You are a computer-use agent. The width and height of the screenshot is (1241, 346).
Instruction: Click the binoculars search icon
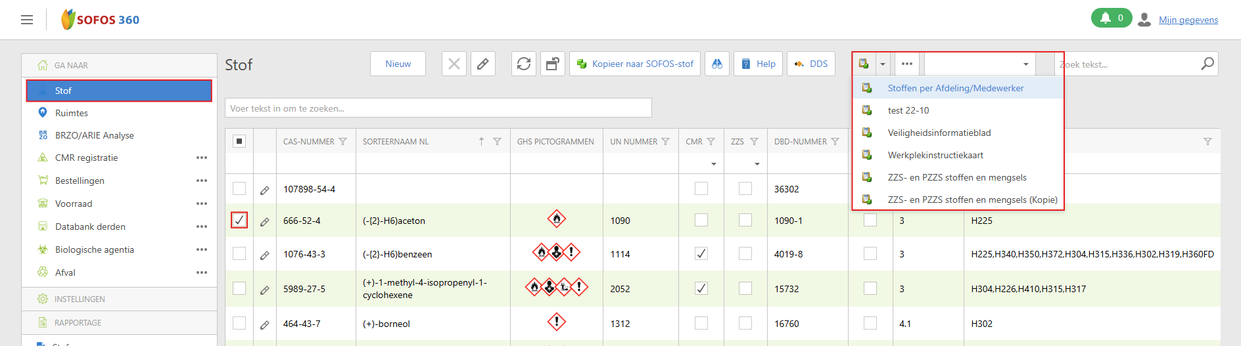[717, 64]
